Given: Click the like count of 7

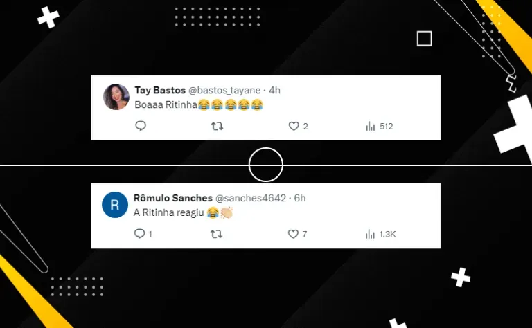Looking at the screenshot, I should pyautogui.click(x=304, y=234).
